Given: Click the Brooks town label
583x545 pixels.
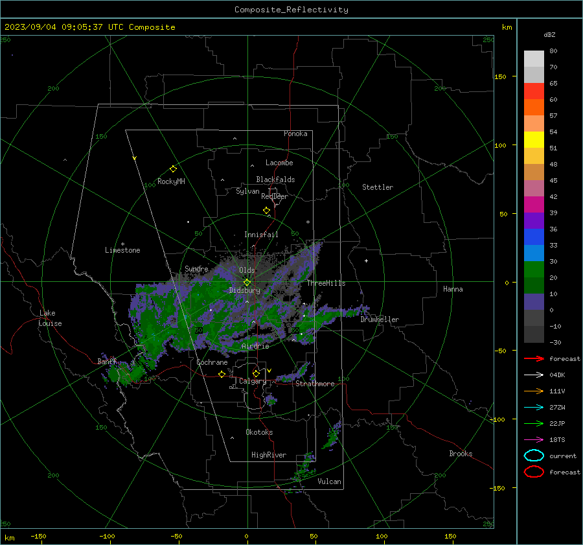Looking at the screenshot, I should click(461, 454).
